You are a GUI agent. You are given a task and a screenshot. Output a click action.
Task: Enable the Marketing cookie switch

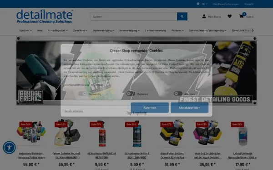131,94
